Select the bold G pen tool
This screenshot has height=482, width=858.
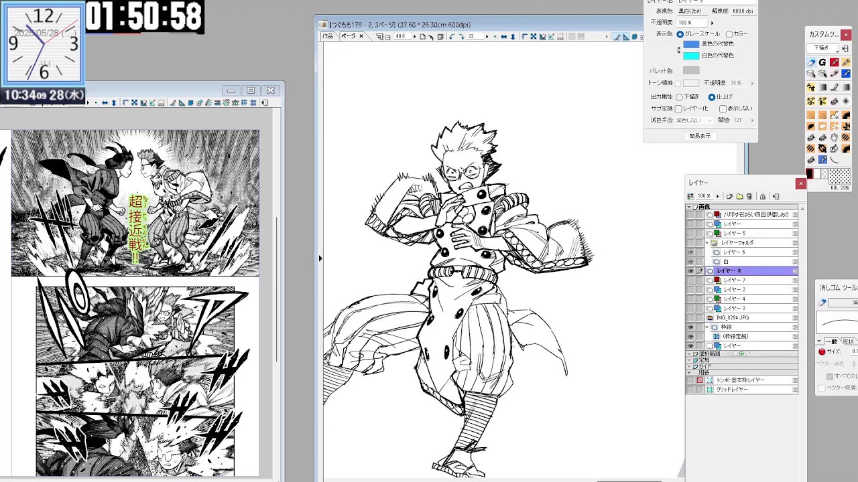[822, 62]
